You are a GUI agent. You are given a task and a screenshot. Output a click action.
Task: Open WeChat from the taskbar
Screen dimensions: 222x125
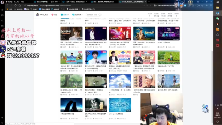pyautogui.click(x=218, y=19)
